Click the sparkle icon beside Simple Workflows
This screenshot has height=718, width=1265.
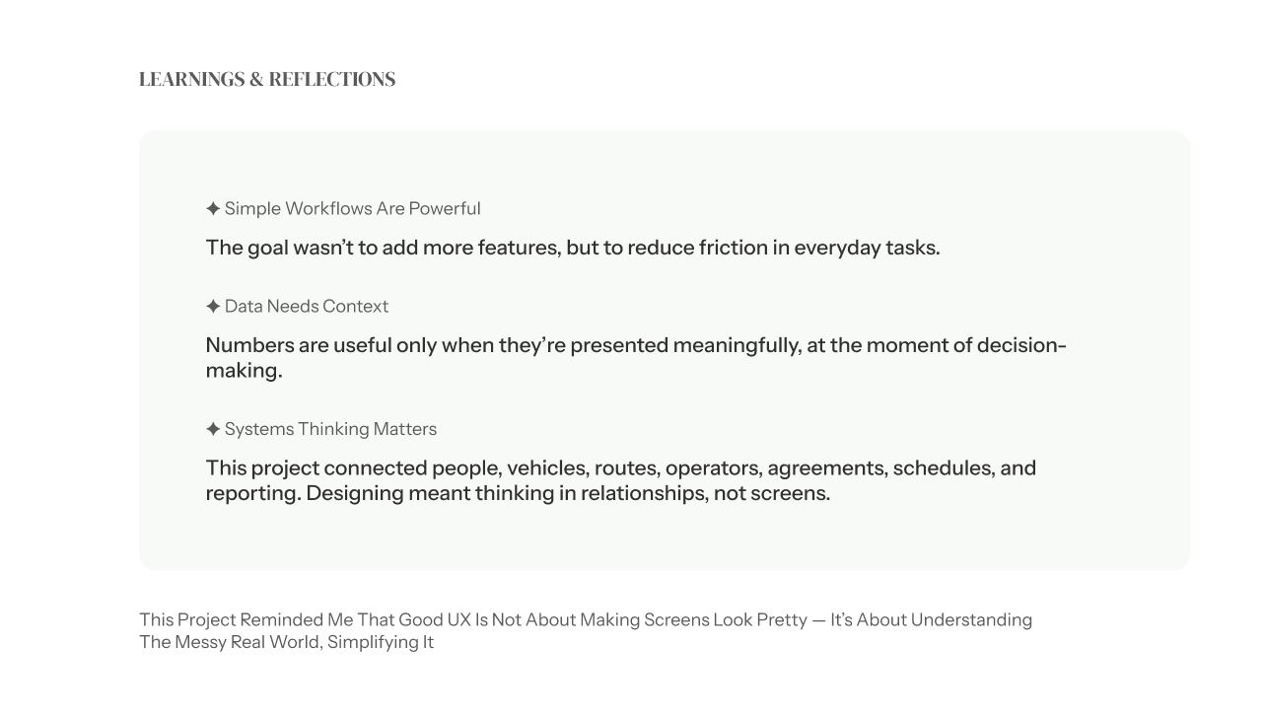213,209
